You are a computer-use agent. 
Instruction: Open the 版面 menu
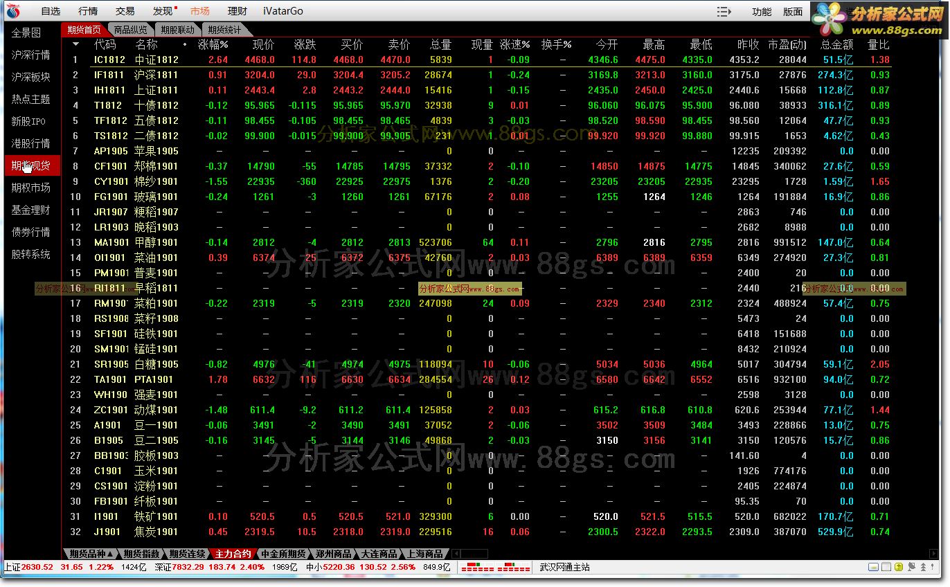click(793, 12)
